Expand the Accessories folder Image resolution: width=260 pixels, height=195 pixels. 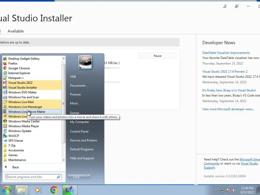[32, 150]
